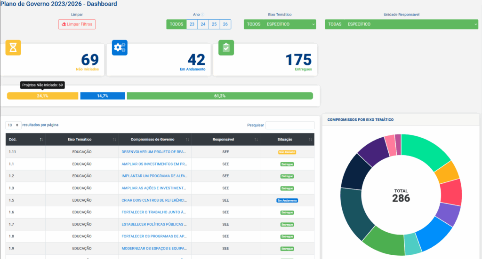Screen dimensions: 482x259
Task: Sort table by Eixo Temático column arrows
Action: click(x=114, y=140)
